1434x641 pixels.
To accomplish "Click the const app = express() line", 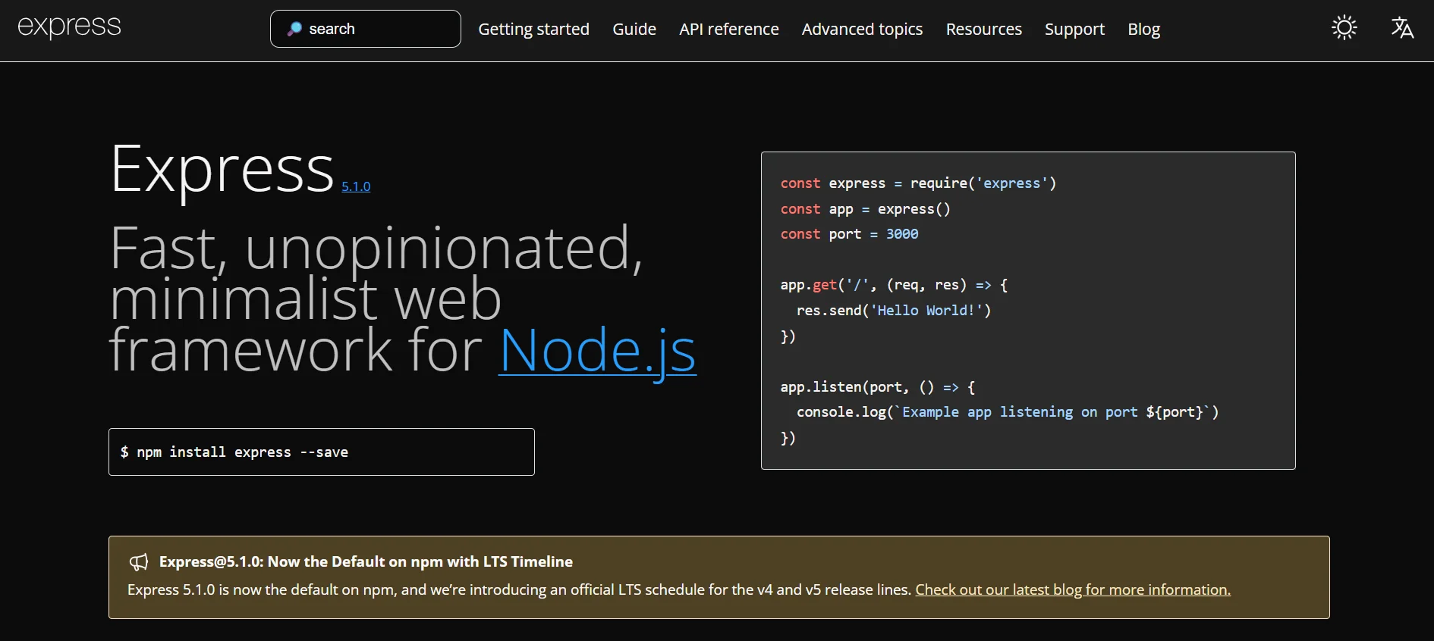I will [x=866, y=209].
